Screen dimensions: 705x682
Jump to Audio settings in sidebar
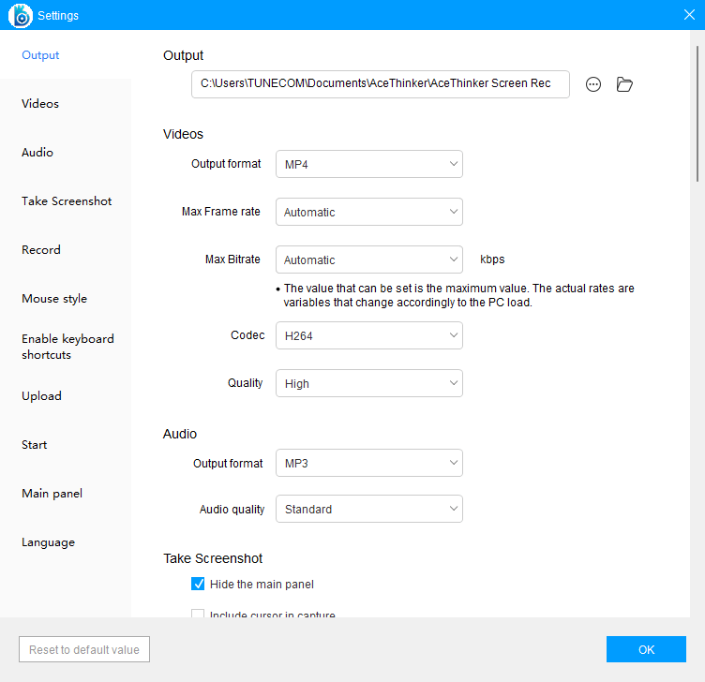(37, 153)
